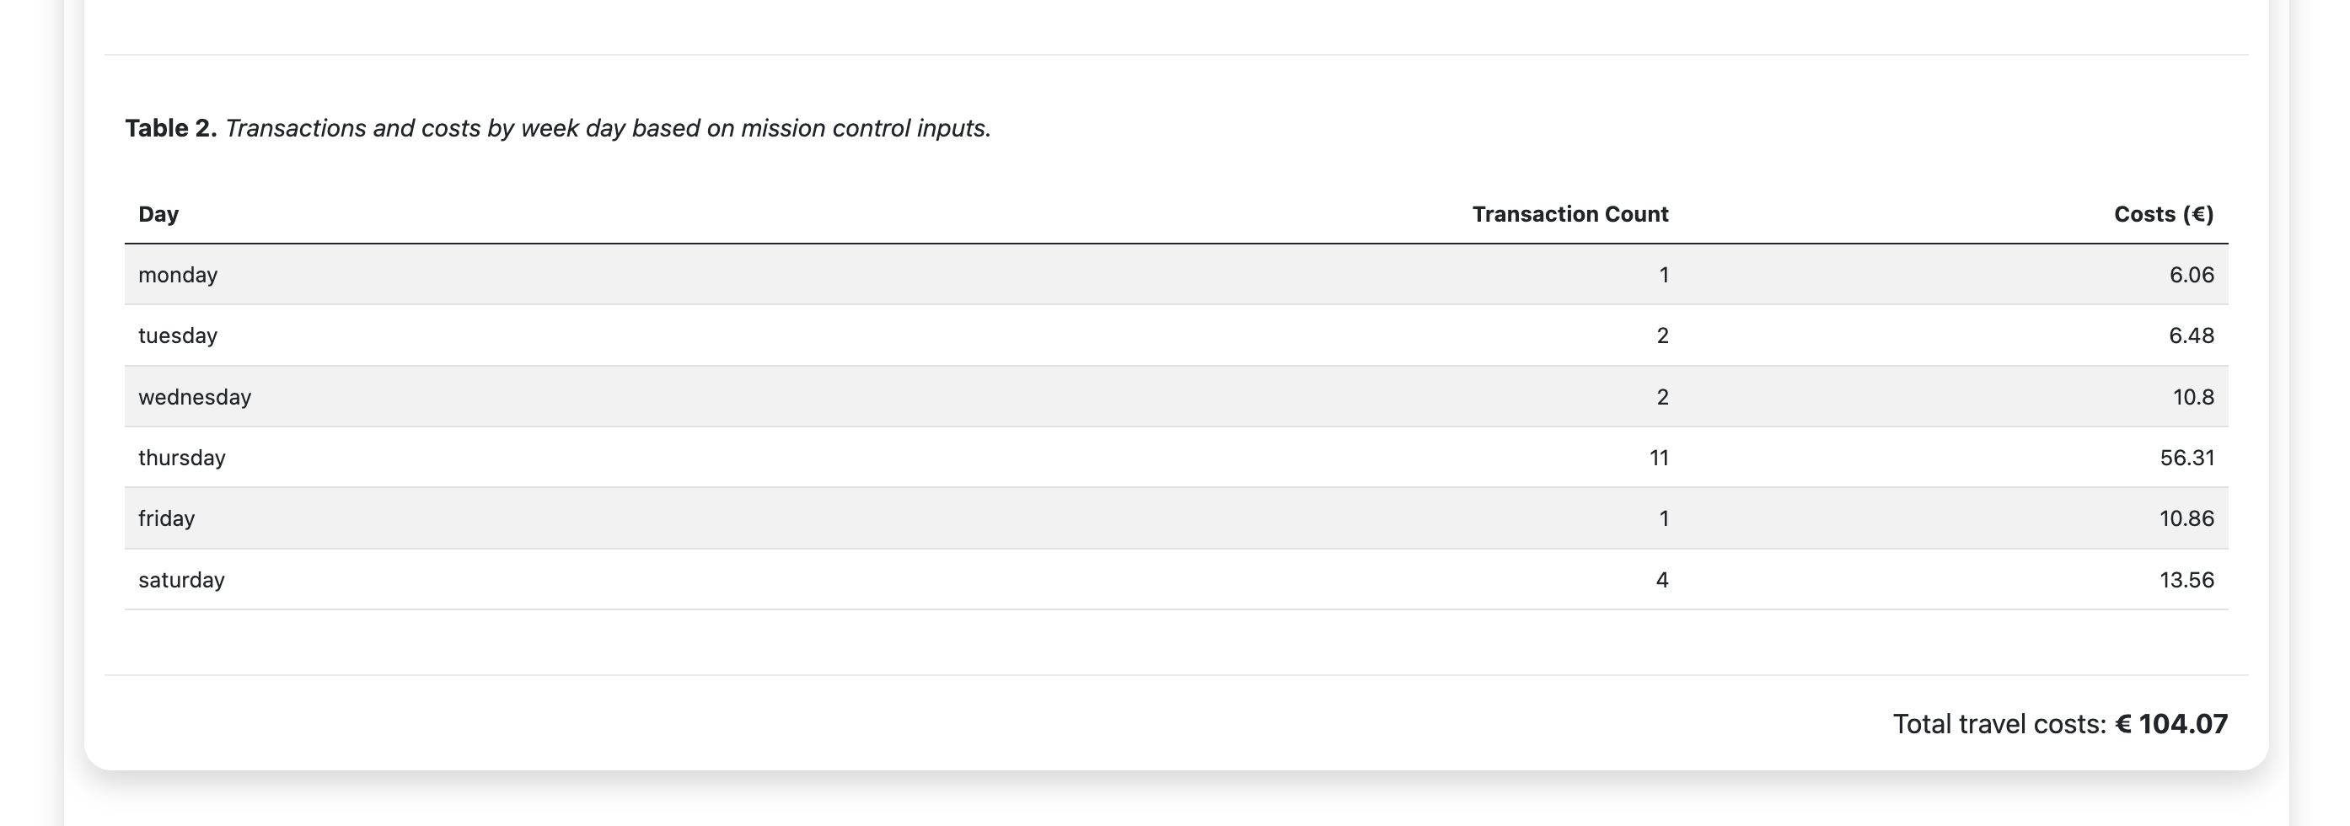Click the Transaction Count column header
2350x826 pixels.
click(1569, 214)
